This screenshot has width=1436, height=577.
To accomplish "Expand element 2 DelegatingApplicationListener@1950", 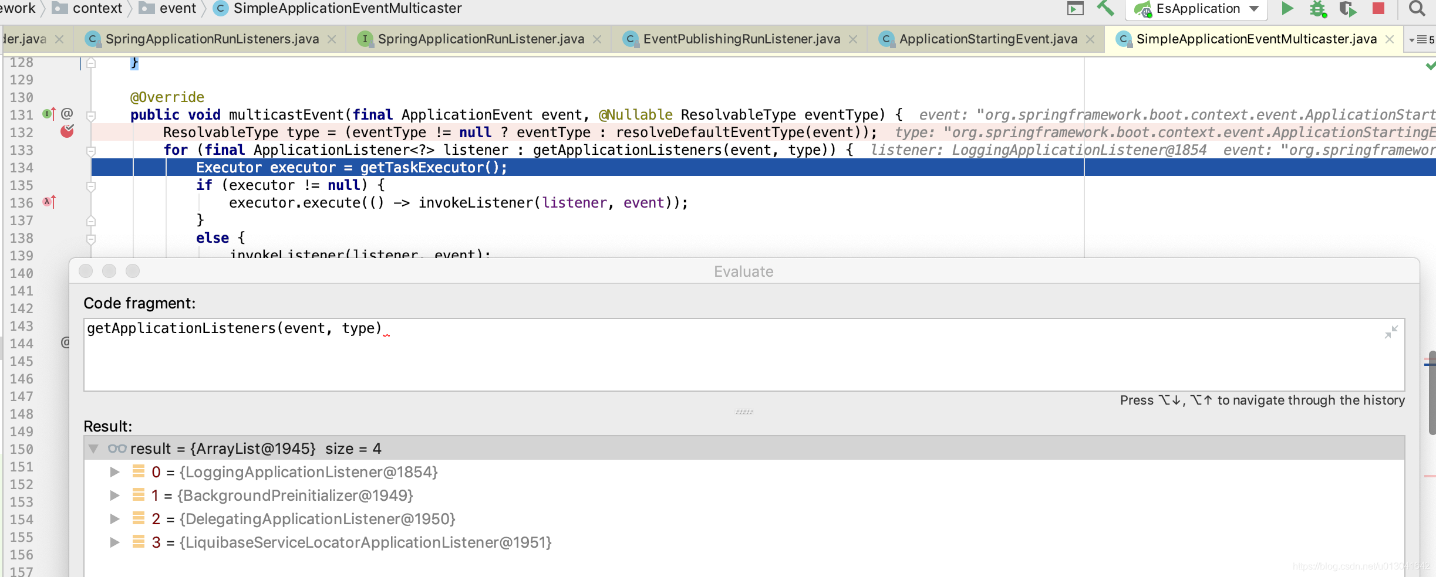I will [114, 519].
